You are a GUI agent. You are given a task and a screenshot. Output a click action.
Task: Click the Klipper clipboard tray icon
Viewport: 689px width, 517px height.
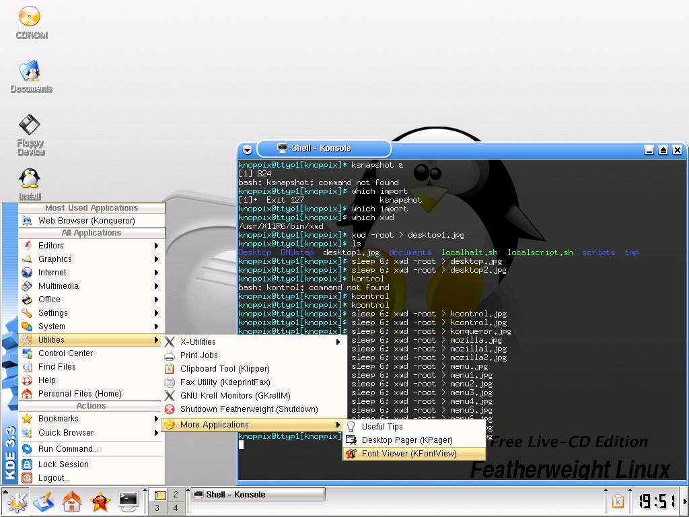click(618, 501)
